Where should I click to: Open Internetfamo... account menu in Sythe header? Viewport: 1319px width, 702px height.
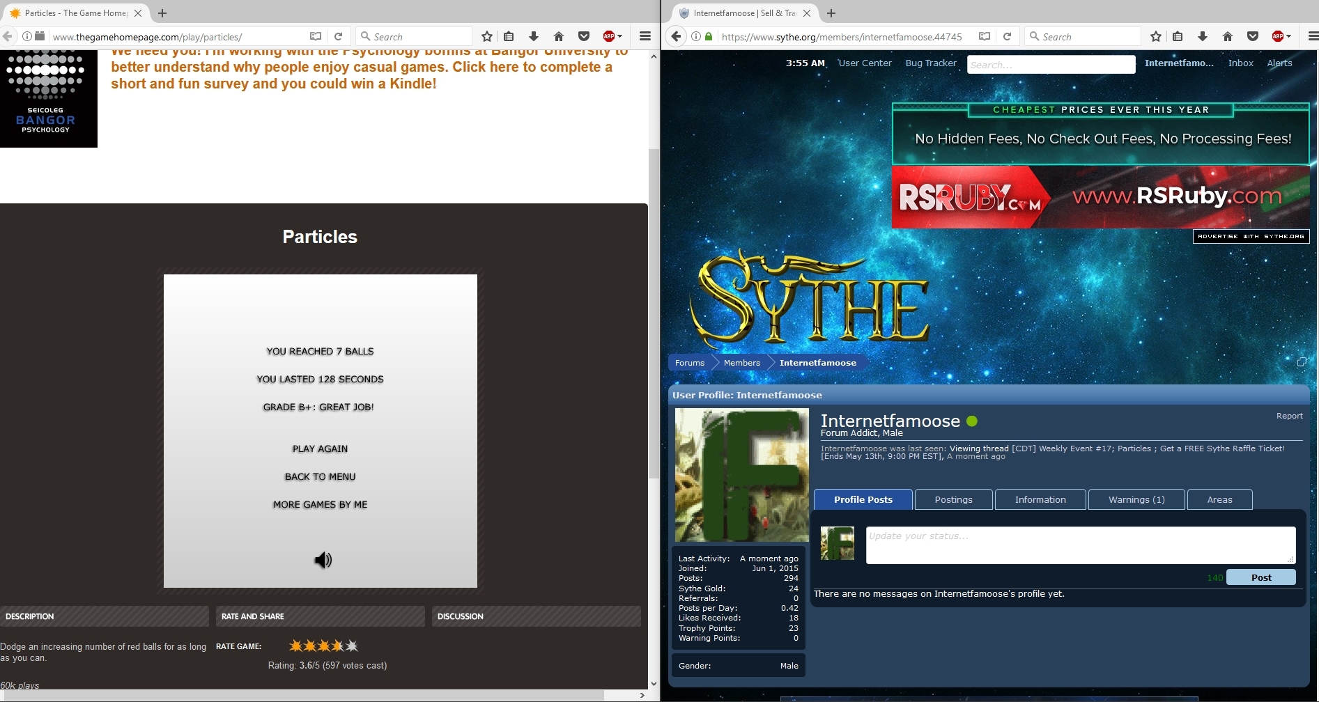click(x=1179, y=63)
